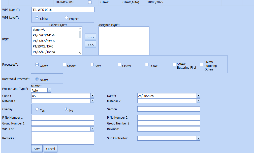Expand the Material 1 dropdown
This screenshot has height=153, width=254.
click(x=92, y=101)
